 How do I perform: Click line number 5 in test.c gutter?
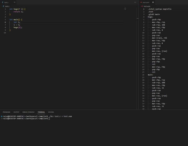(x=5, y=20)
